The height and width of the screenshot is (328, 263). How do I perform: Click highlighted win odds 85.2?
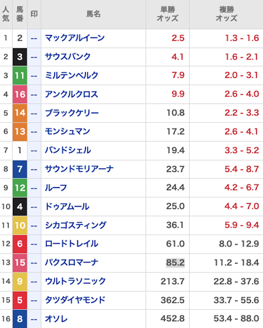[175, 262]
